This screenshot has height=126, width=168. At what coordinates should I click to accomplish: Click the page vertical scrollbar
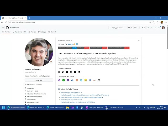[167, 64]
